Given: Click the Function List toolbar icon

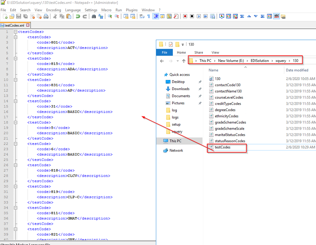Looking at the screenshot, I should [x=176, y=16].
